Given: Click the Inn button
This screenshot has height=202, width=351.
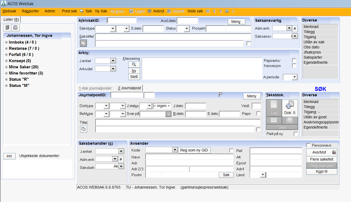Looking at the screenshot, I should (x=9, y=156).
